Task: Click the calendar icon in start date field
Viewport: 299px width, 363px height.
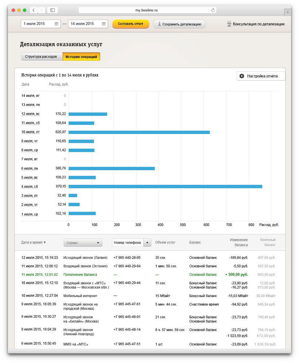Action: (57, 24)
